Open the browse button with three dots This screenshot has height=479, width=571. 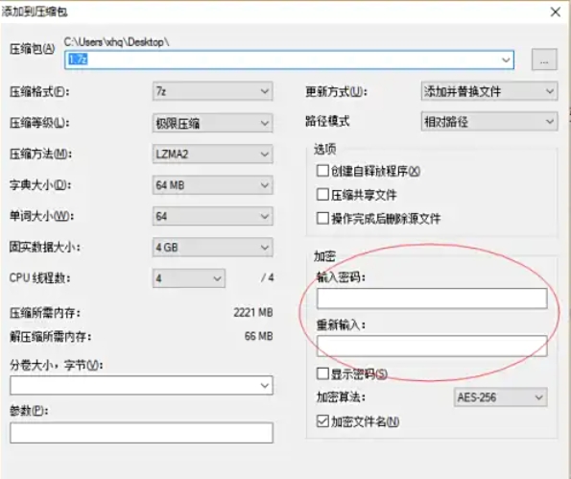pos(544,60)
